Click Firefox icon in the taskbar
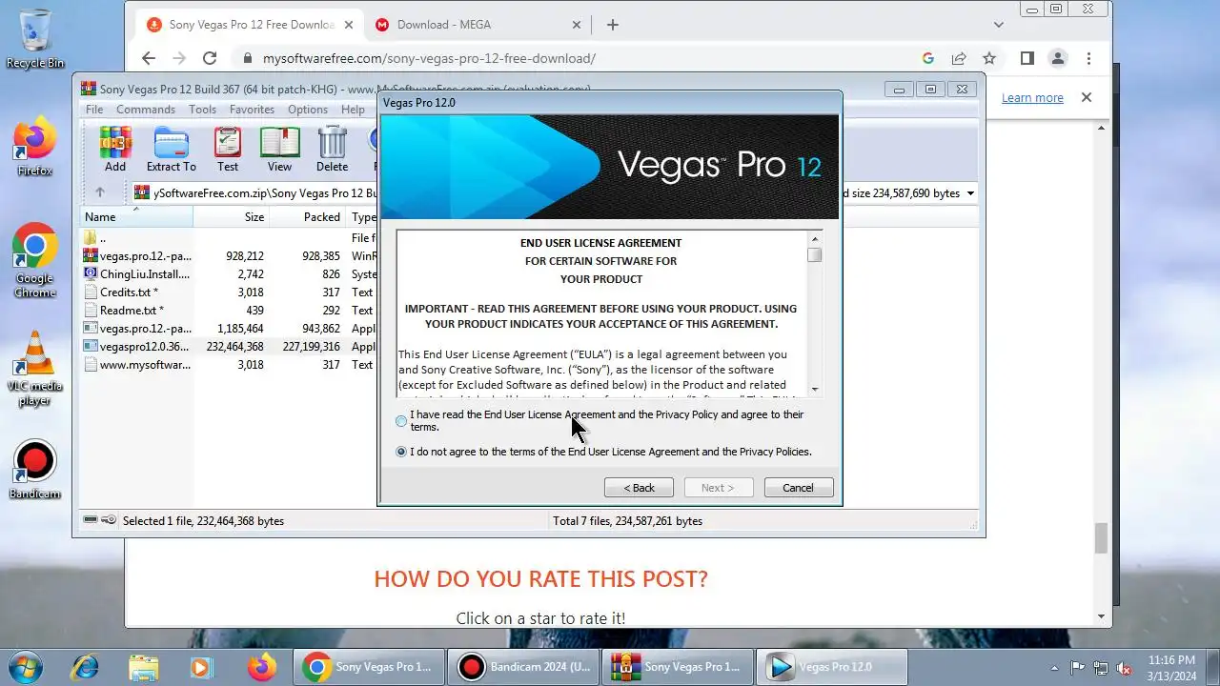This screenshot has width=1220, height=686. [261, 667]
